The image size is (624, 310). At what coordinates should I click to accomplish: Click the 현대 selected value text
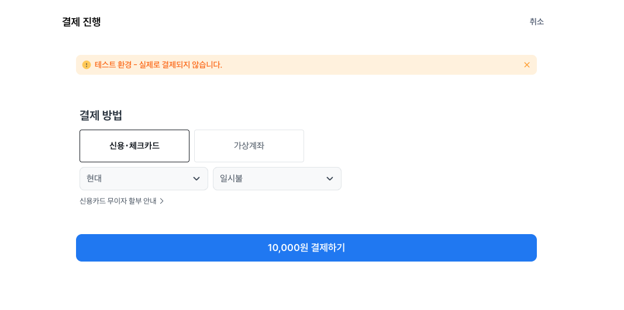tap(94, 179)
